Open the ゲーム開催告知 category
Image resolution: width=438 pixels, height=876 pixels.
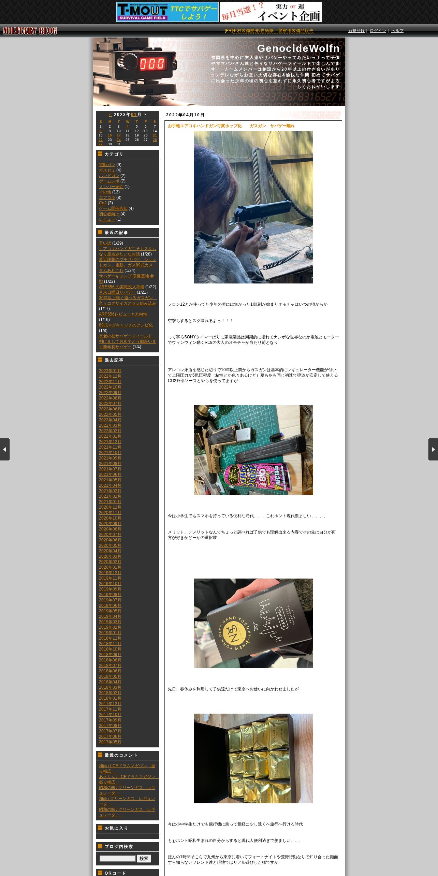point(113,208)
